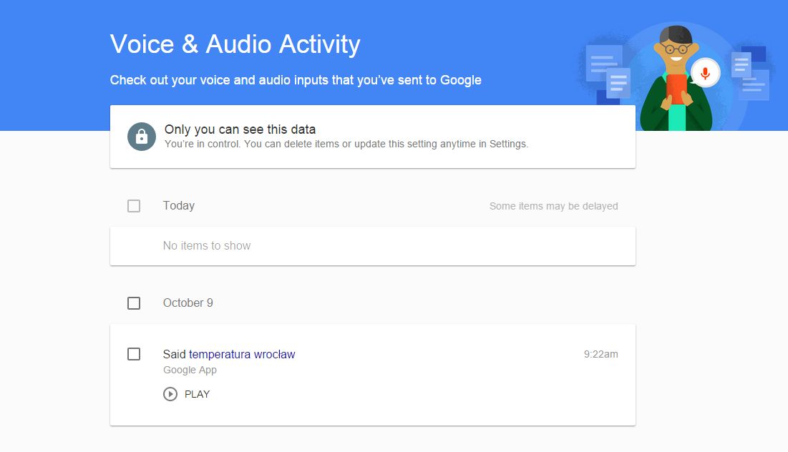Image resolution: width=788 pixels, height=452 pixels.
Task: Click the document icons left of the character
Action: coord(608,72)
